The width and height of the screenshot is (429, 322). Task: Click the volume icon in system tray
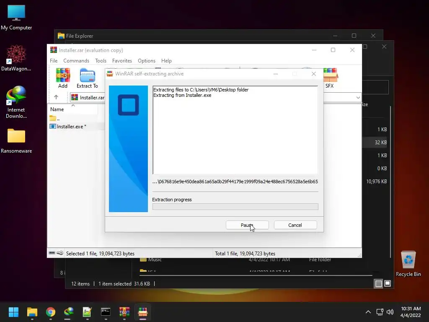(390, 312)
